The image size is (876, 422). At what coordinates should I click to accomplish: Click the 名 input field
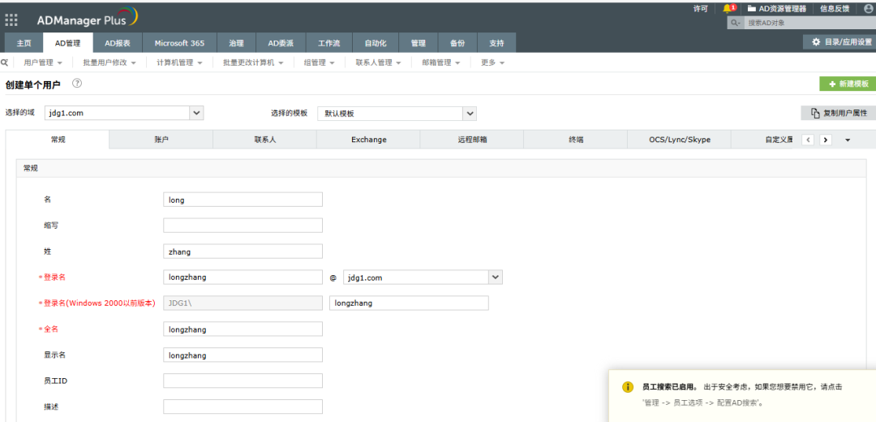coord(243,200)
